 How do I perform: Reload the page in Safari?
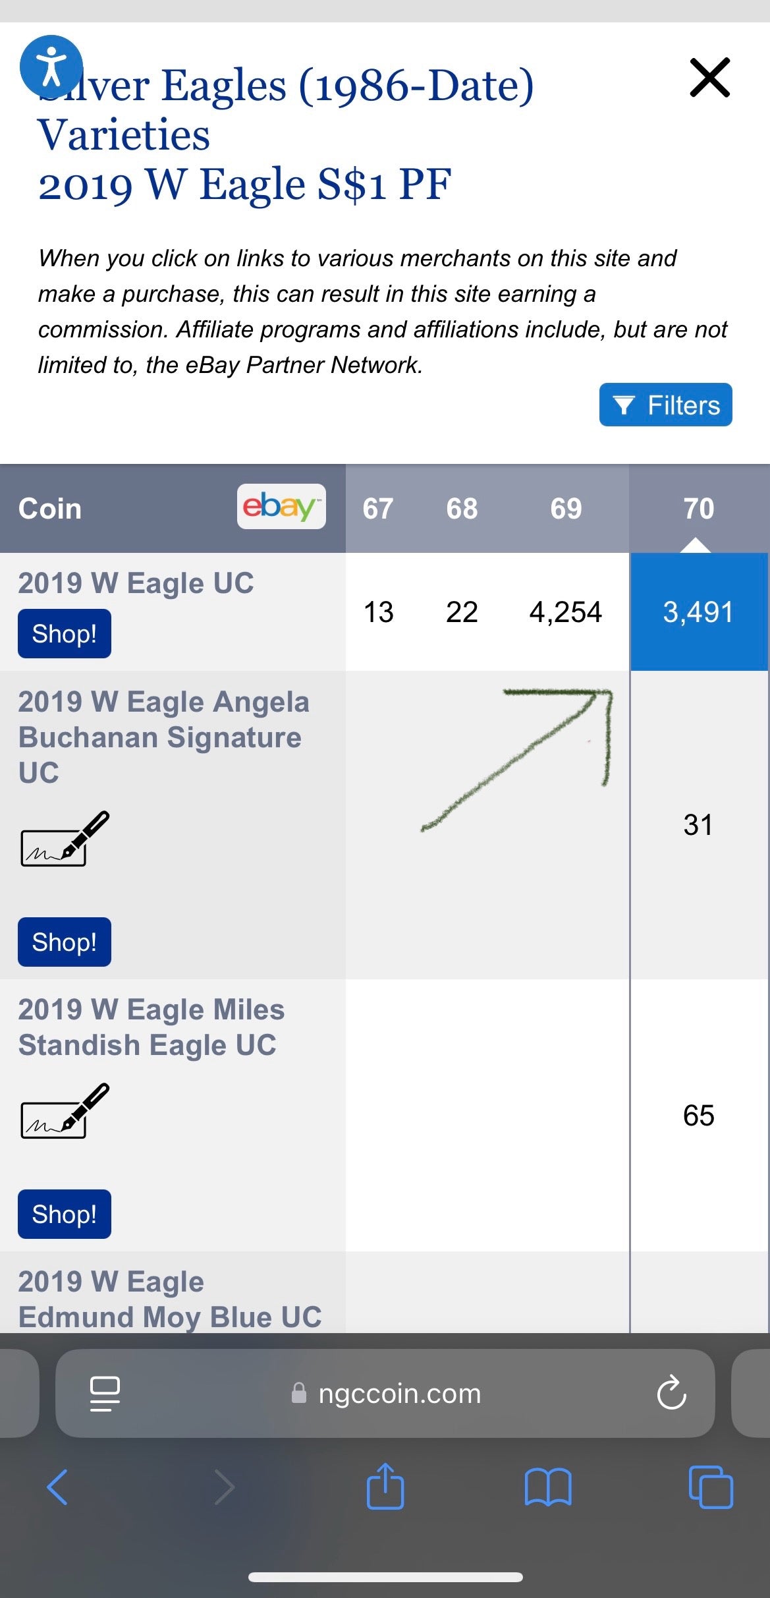671,1394
